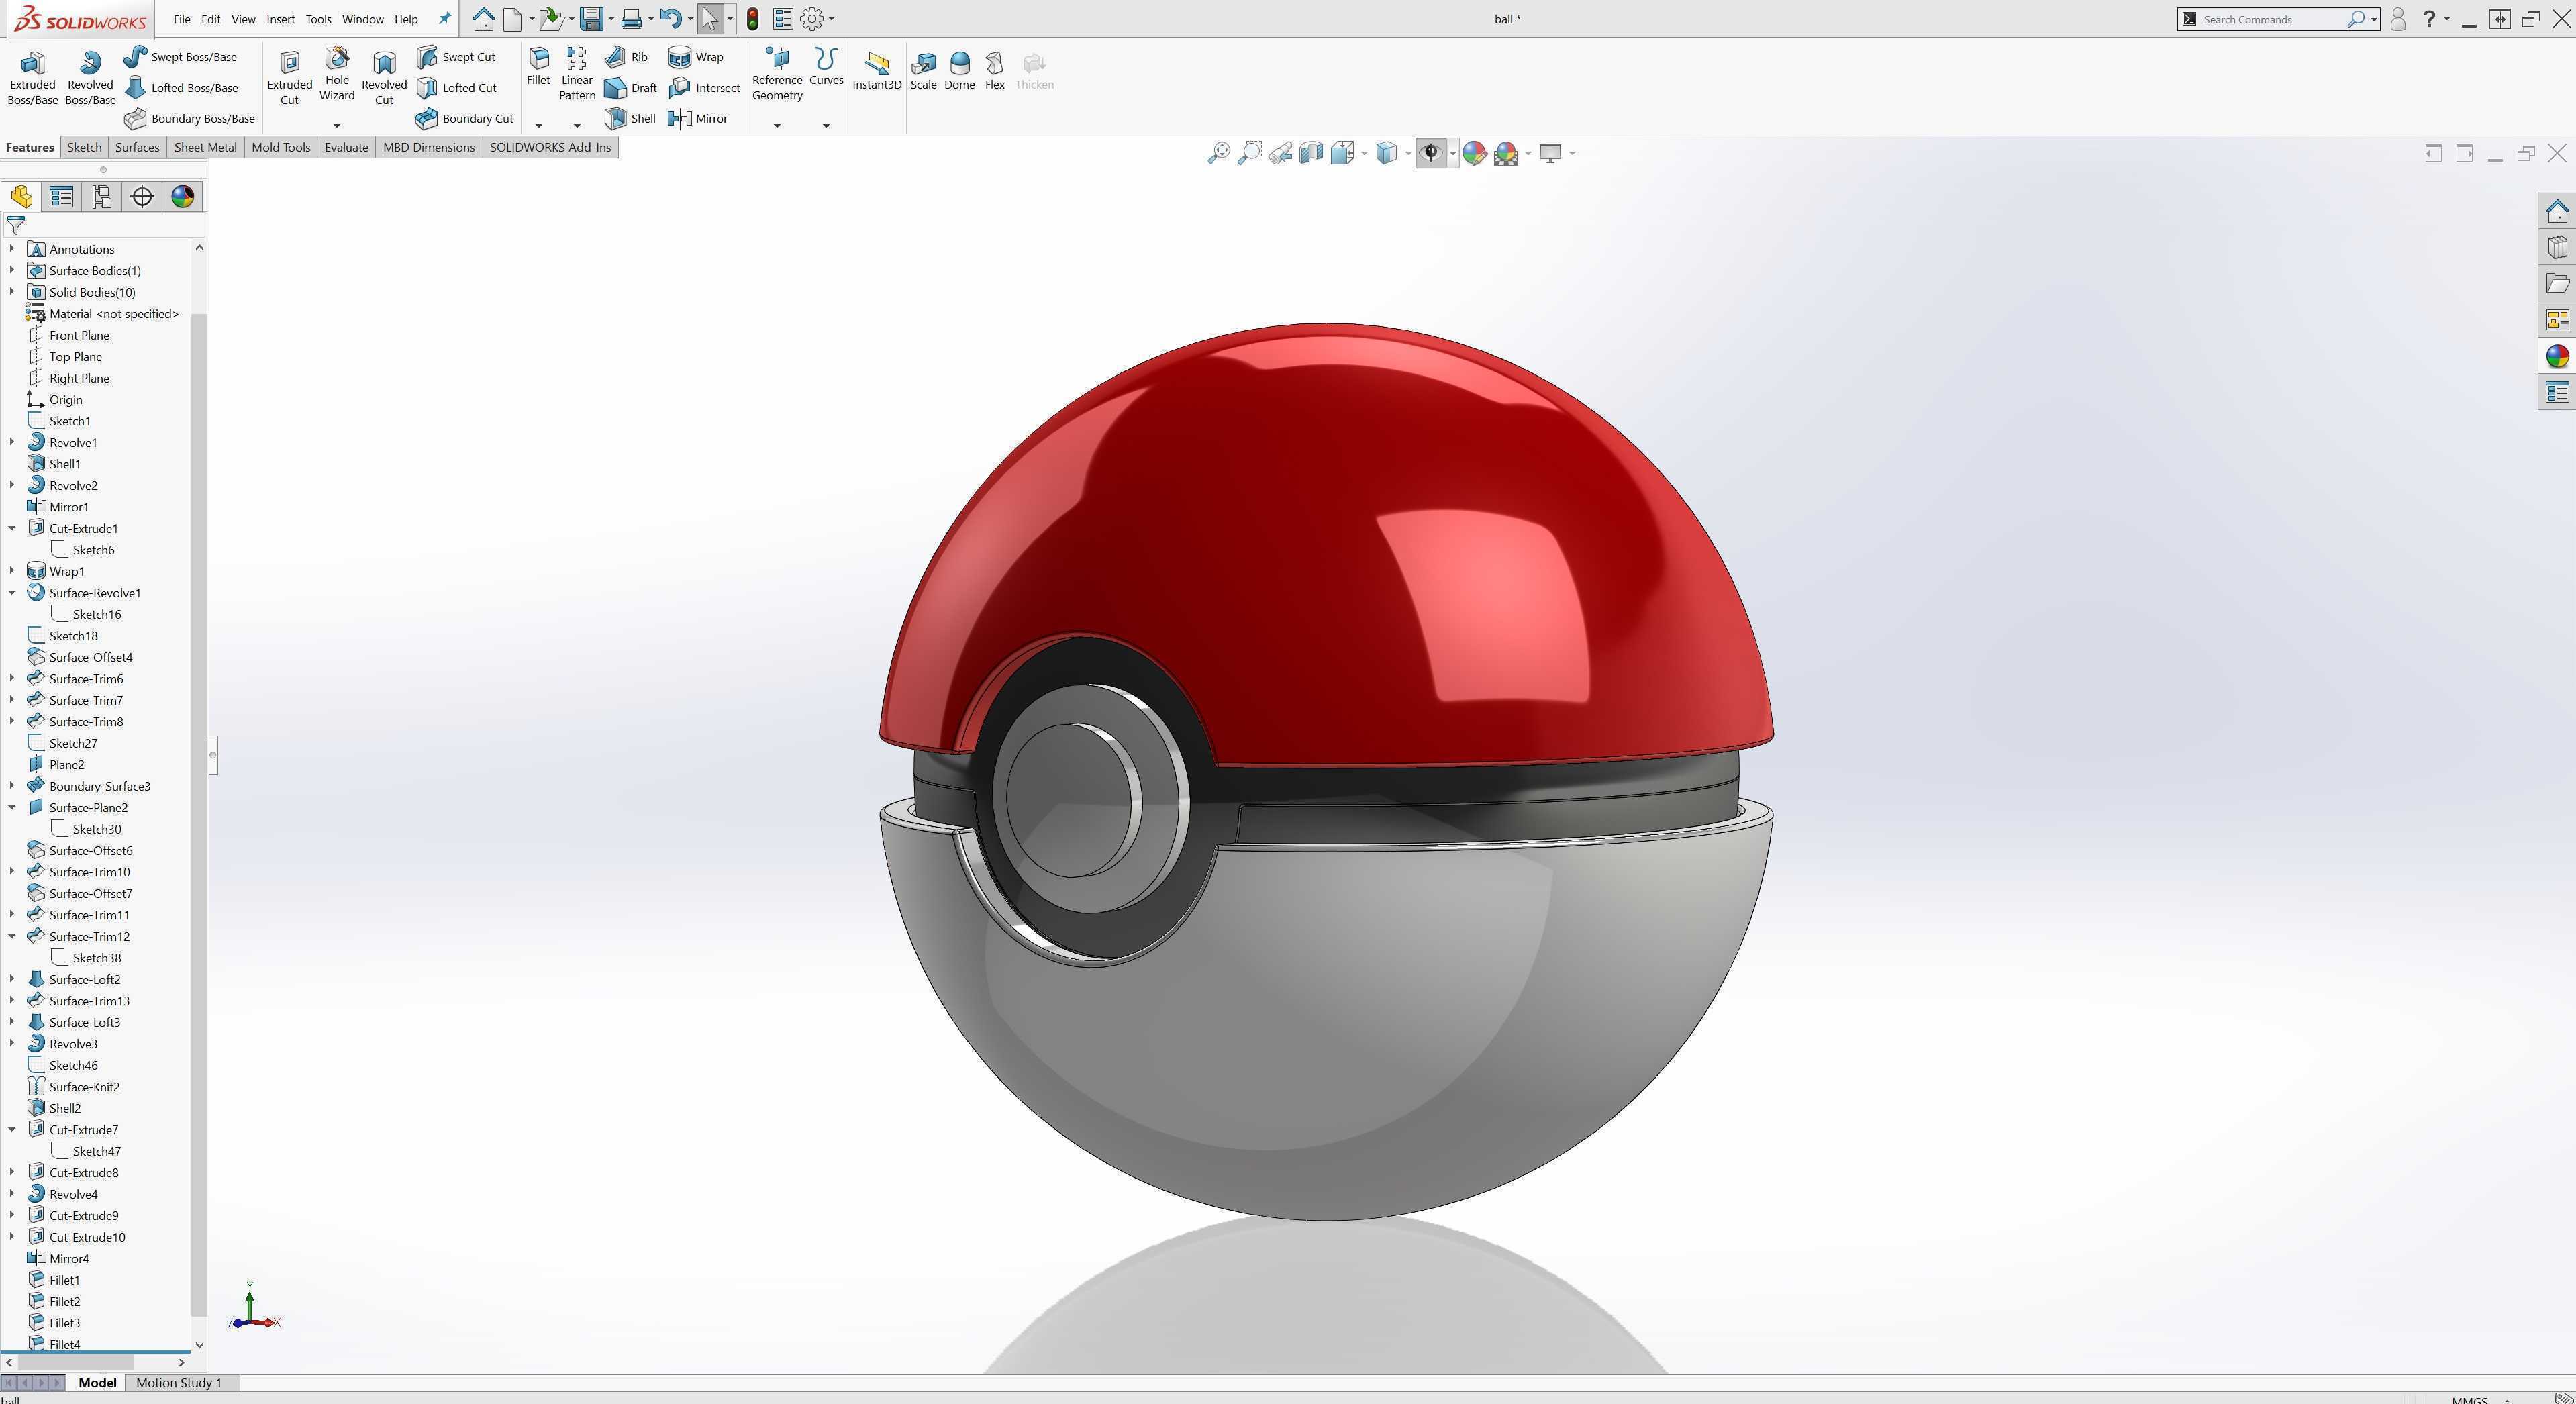This screenshot has height=1404, width=2576.
Task: Click the feature tree horizontal scrollbar
Action: pos(75,1362)
